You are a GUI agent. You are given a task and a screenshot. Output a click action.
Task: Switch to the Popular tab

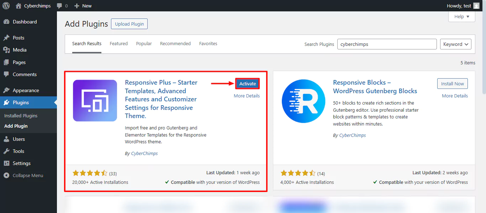pos(144,44)
